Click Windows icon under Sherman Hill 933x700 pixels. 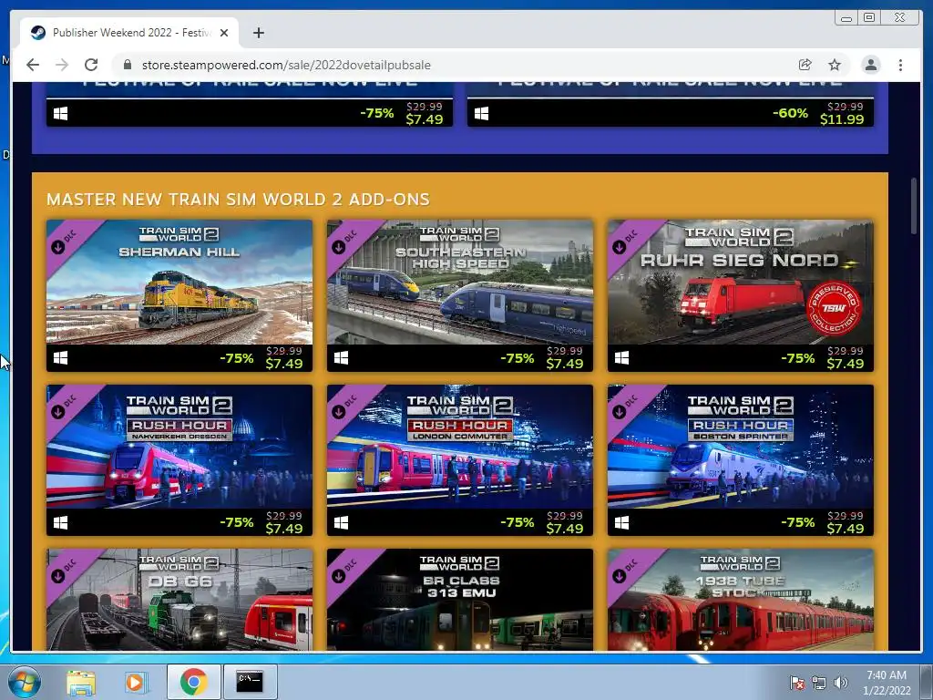click(x=60, y=357)
